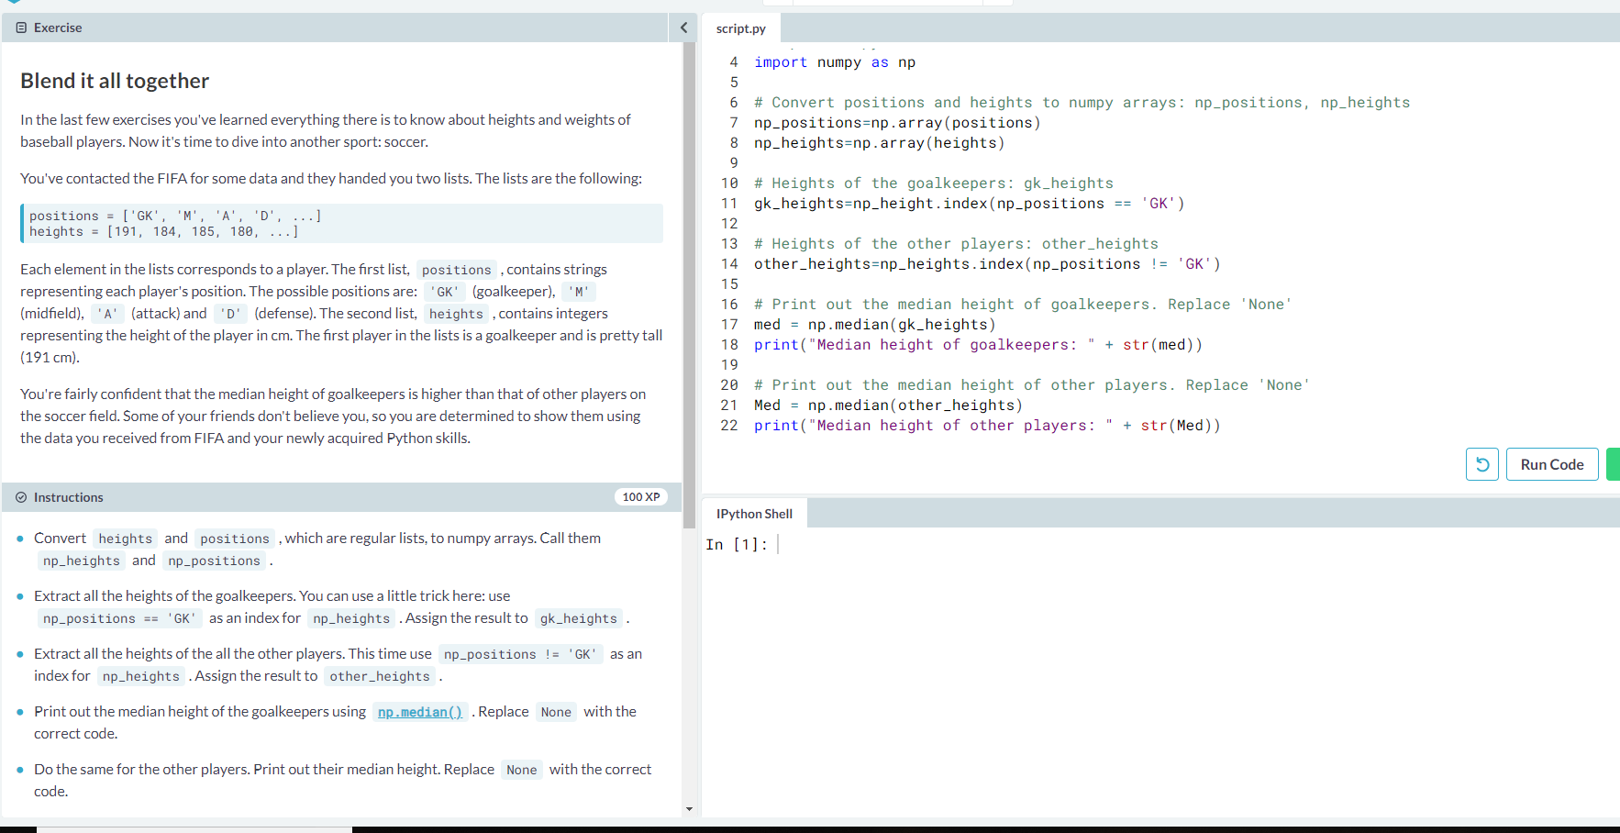Click the small down arrow at the exercise scrollbar bottom

point(689,808)
